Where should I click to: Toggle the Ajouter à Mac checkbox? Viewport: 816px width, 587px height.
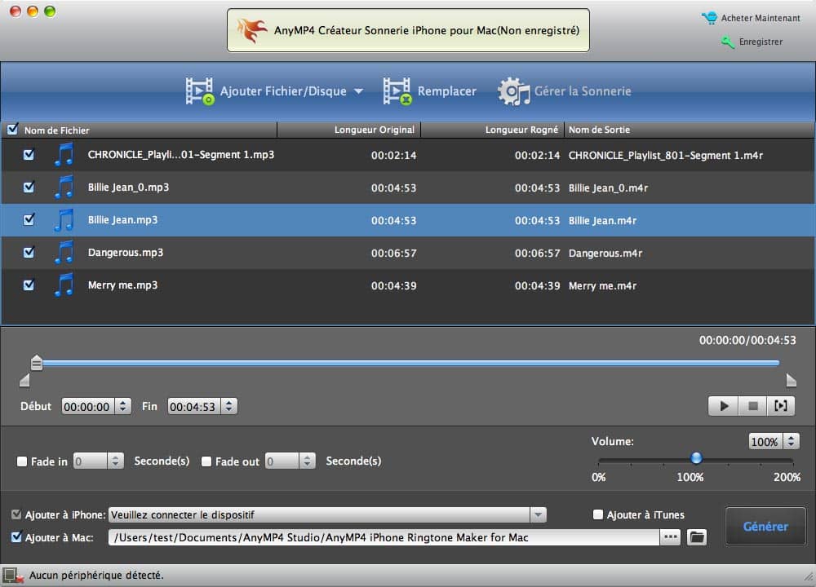click(x=16, y=536)
